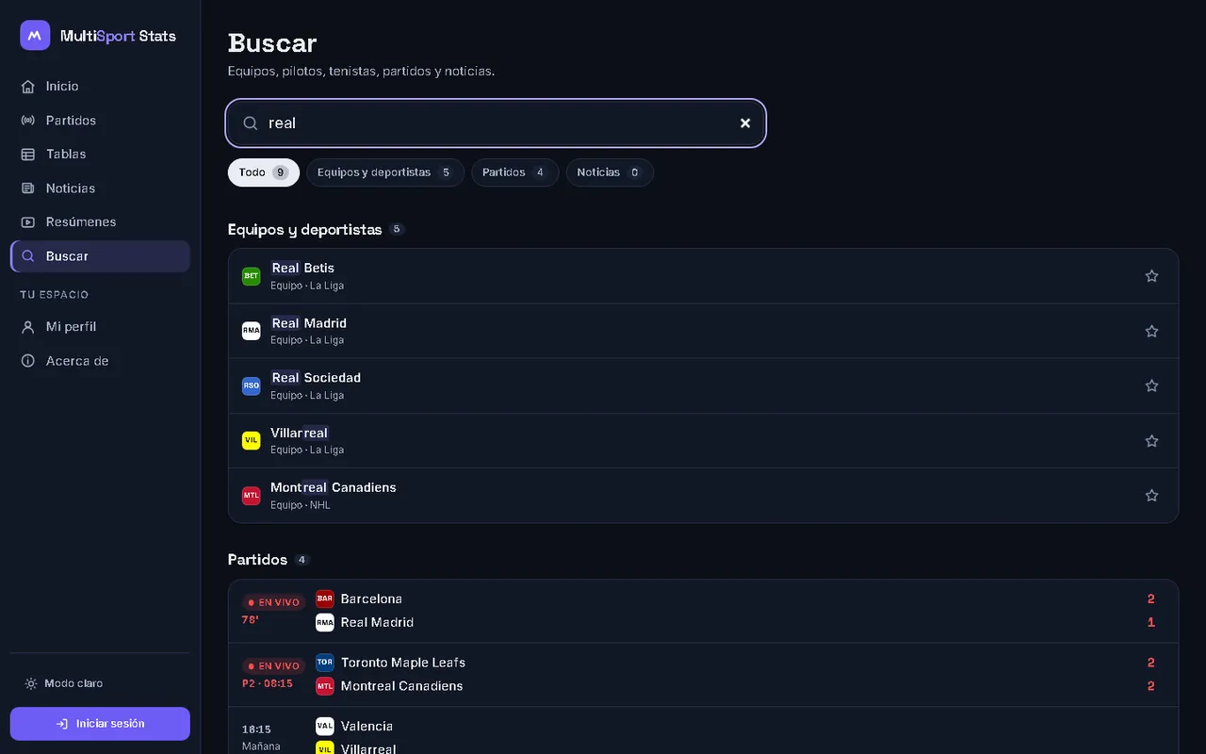Click the '18:15' kickoff time for Valencia match
The image size is (1206, 754).
256,729
